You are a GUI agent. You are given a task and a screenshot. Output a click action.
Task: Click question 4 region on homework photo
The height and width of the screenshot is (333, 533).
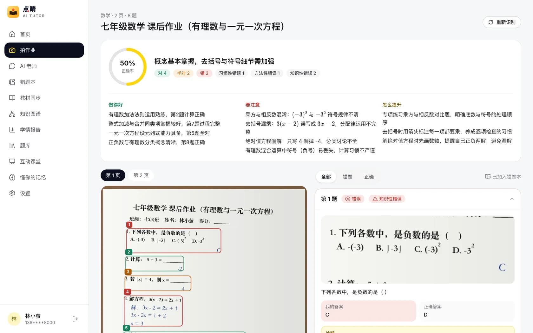click(x=153, y=311)
